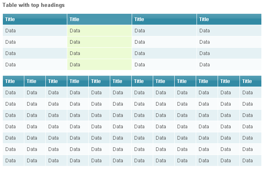
Task: Select top table's fourth row, first column Data
Action: click(x=11, y=64)
